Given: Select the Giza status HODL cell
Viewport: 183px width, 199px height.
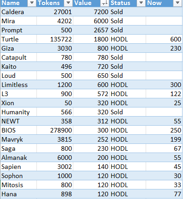Looking at the screenshot, I should point(127,48).
